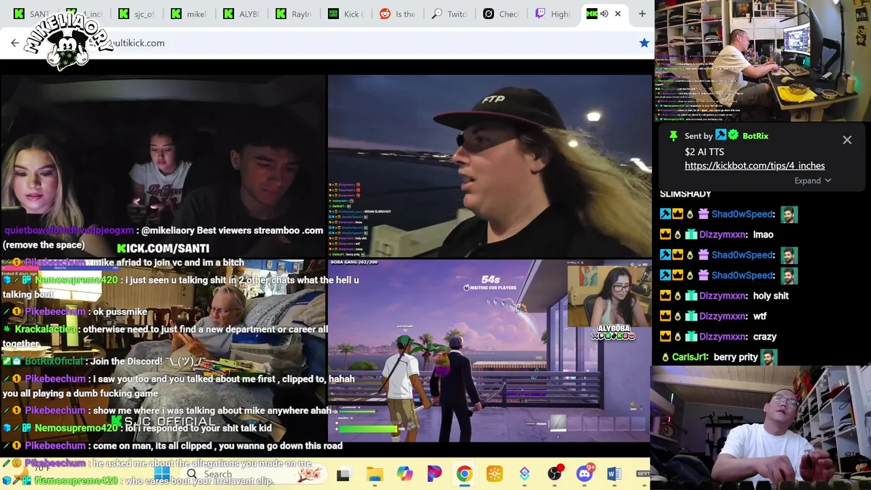Open a new browser tab
The width and height of the screenshot is (871, 490).
click(x=642, y=14)
